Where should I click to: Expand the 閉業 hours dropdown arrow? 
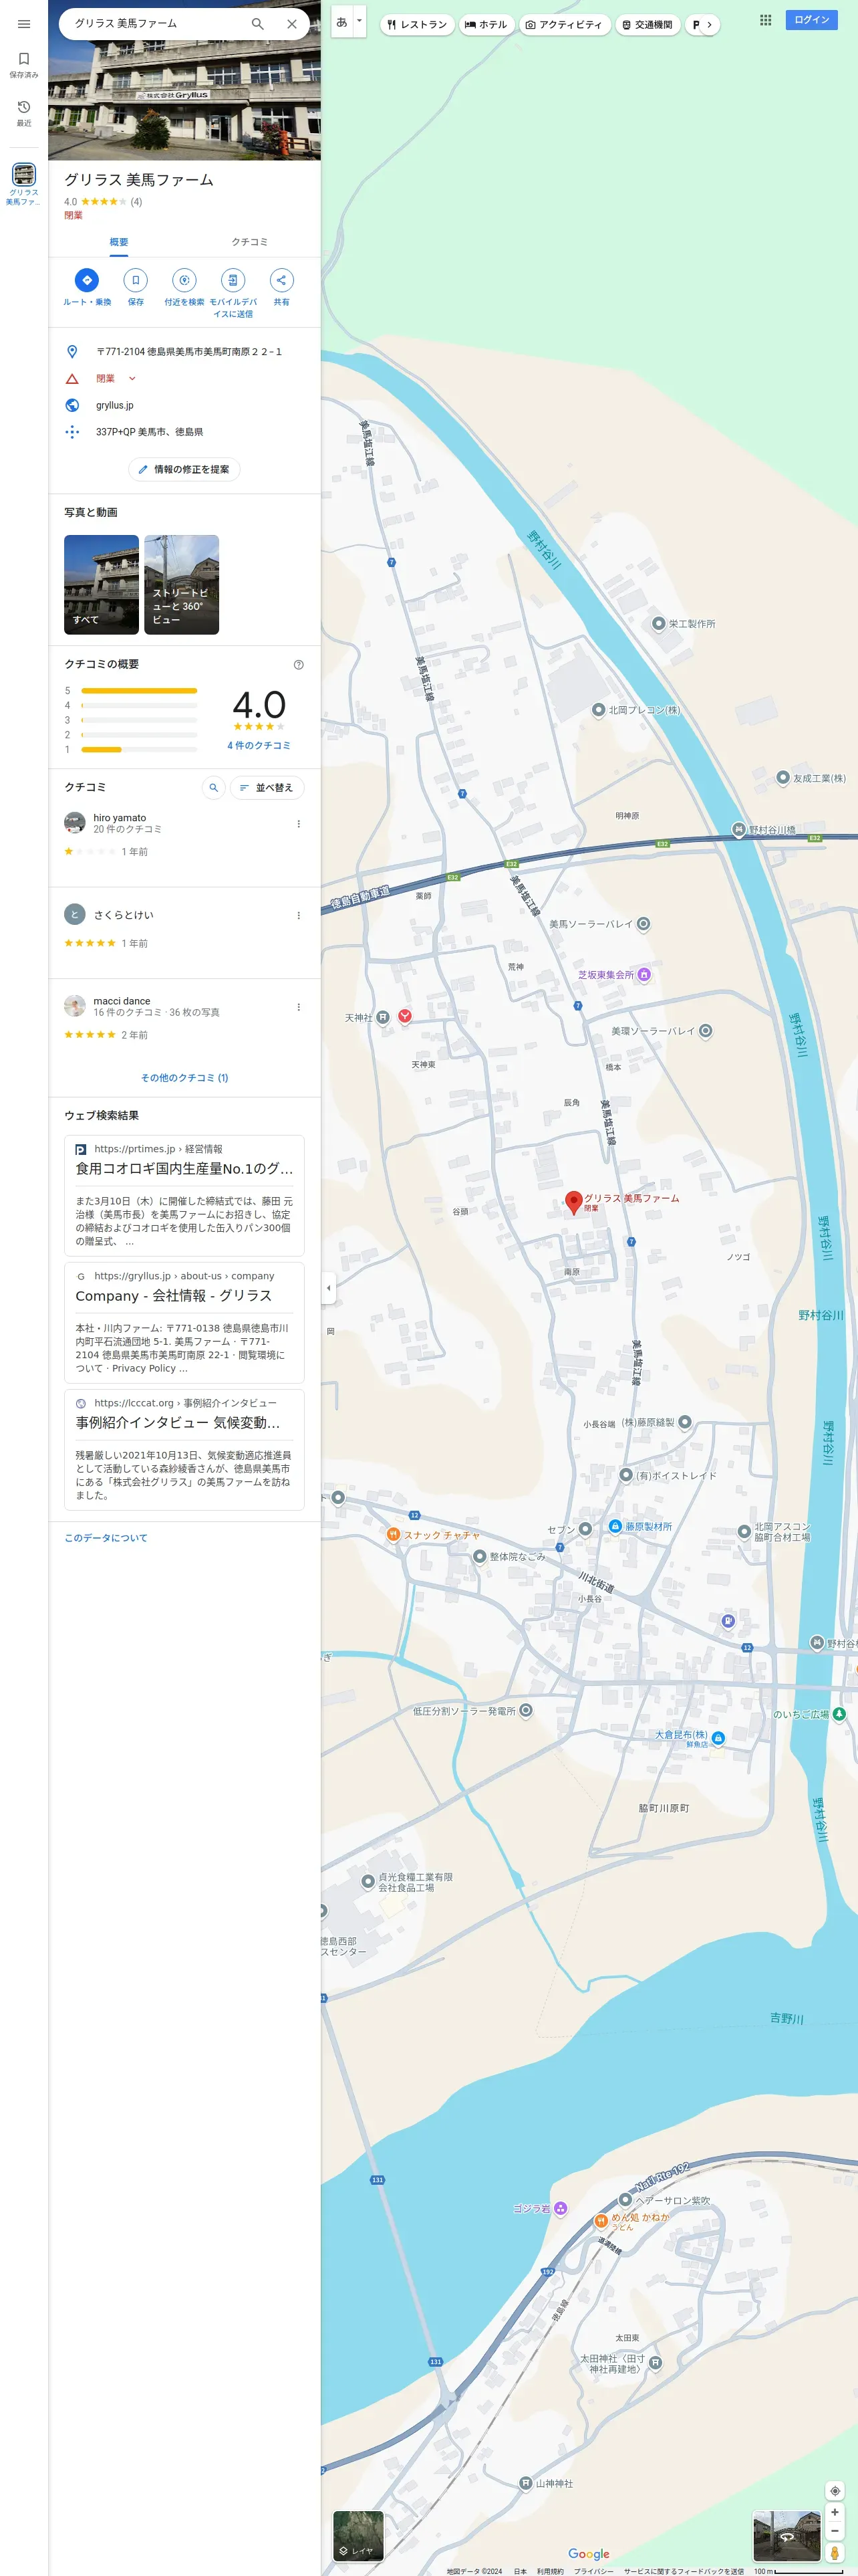[x=132, y=379]
